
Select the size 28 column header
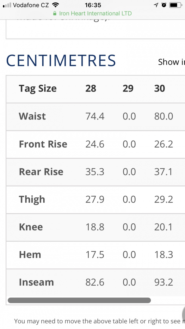coord(91,89)
